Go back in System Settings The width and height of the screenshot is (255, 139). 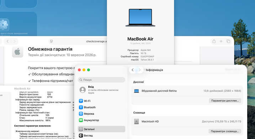point(133,70)
